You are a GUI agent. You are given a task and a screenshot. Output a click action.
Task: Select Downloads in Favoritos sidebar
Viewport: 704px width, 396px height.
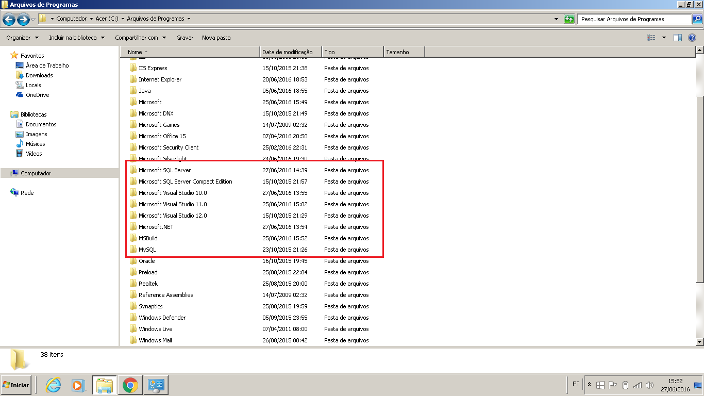(39, 75)
